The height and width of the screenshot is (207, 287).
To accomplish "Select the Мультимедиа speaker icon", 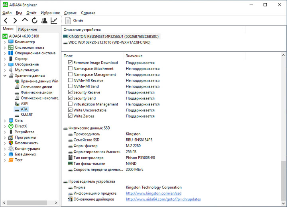I will coord(11,70).
